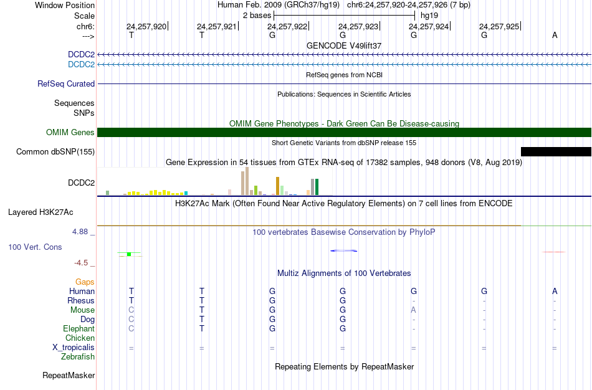Click the H3K27Ac Mark ENCODE track title
The image size is (592, 390).
click(x=344, y=204)
